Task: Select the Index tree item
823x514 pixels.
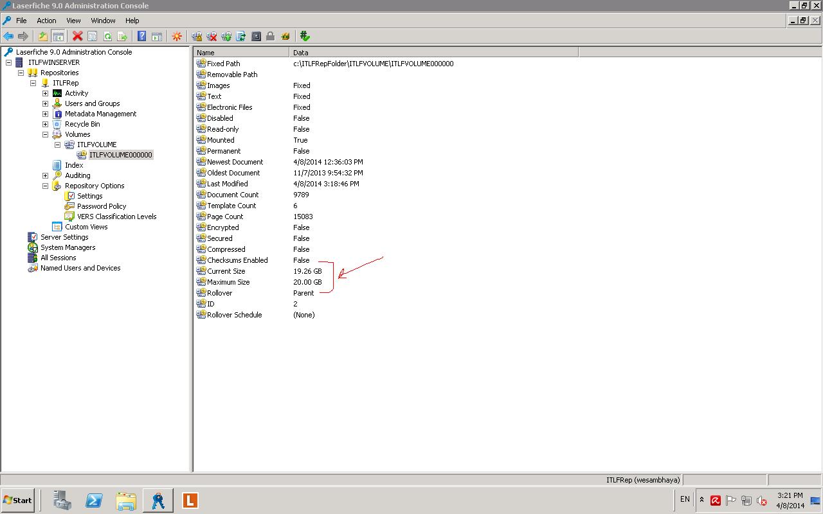Action: click(74, 165)
